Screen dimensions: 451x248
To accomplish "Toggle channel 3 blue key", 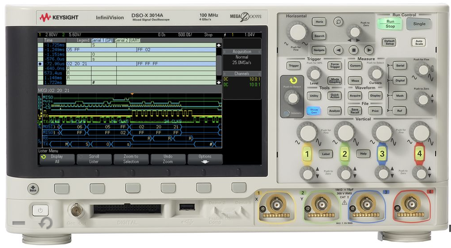I will [x=382, y=154].
